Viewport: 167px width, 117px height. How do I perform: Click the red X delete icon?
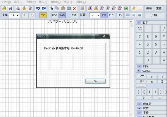tap(75, 8)
